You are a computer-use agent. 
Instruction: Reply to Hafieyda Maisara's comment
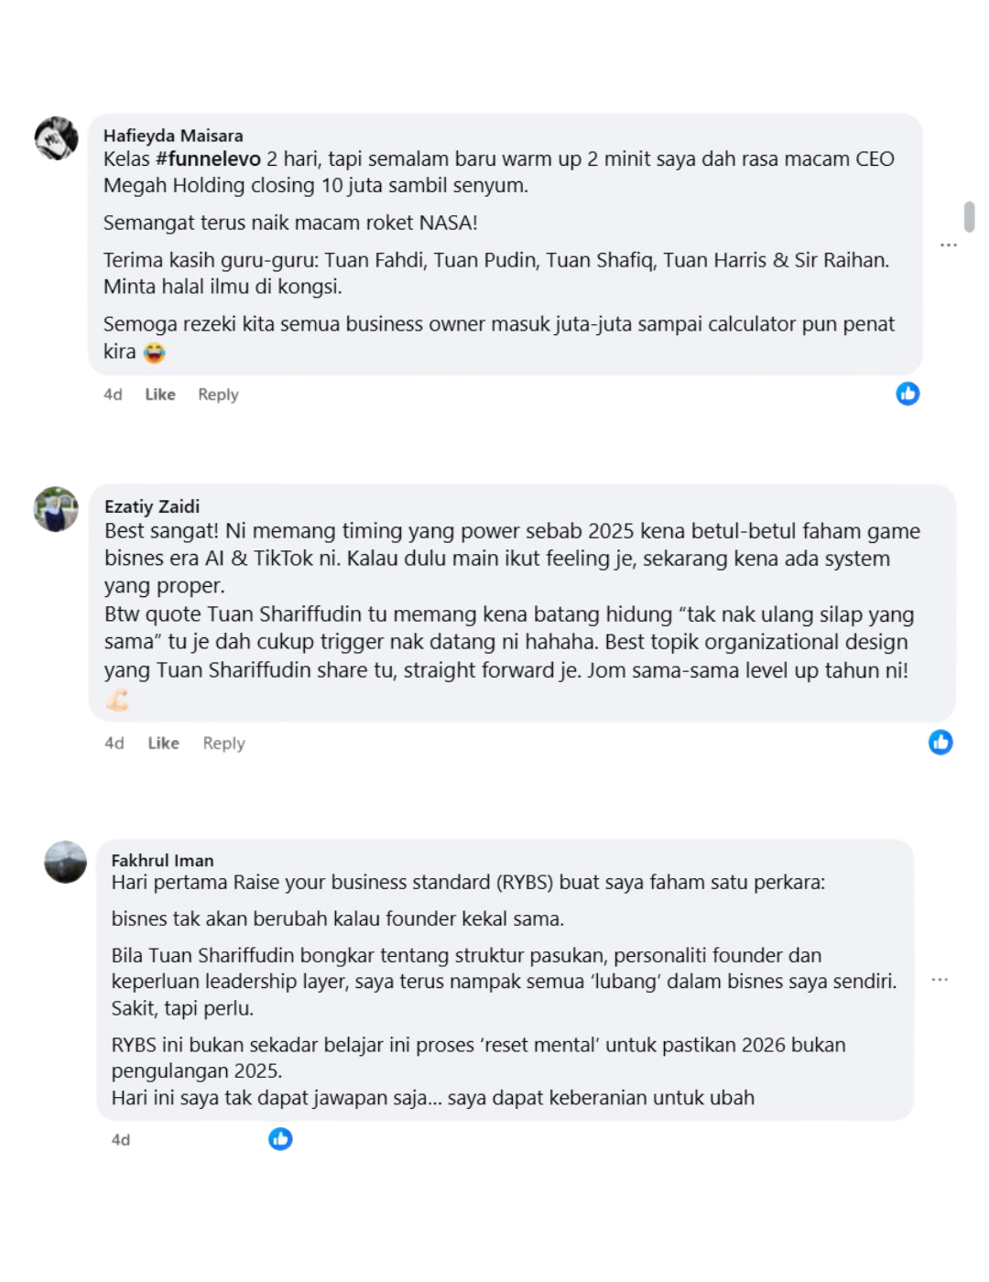[218, 395]
